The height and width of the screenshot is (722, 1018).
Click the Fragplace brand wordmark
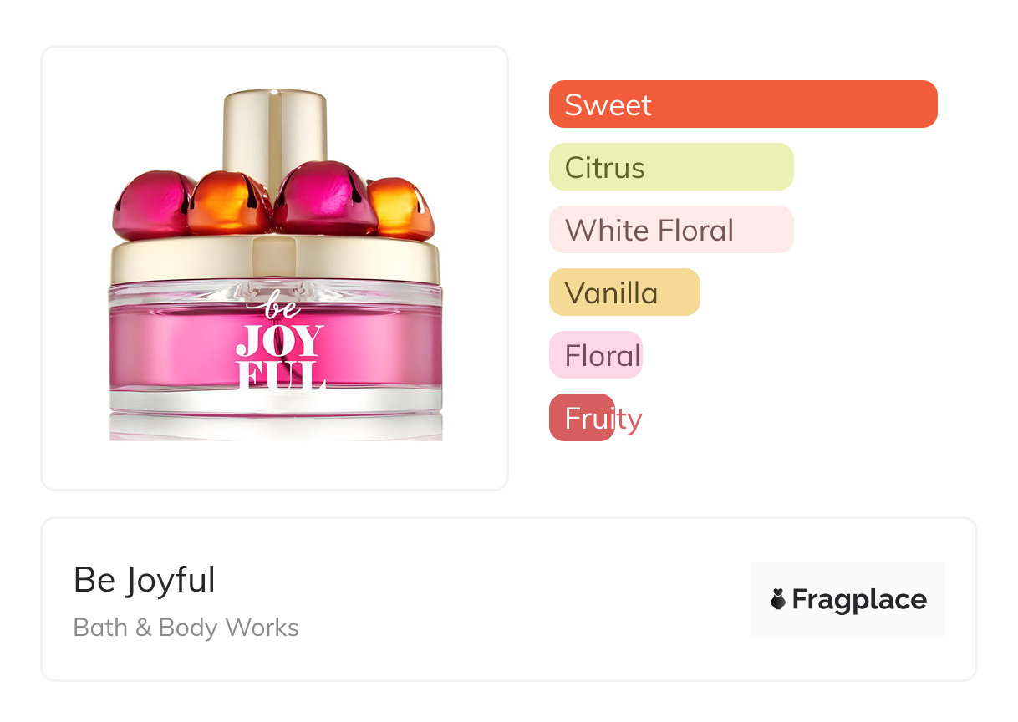859,599
